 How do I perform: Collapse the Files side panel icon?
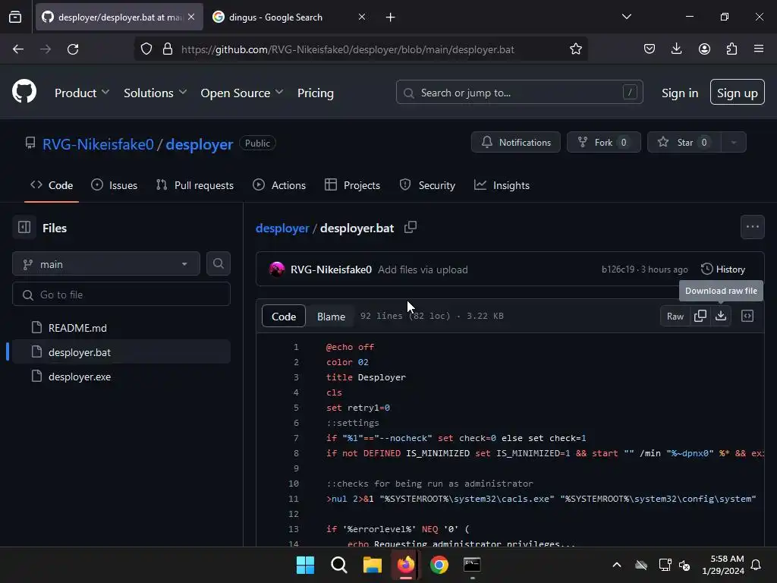point(24,228)
